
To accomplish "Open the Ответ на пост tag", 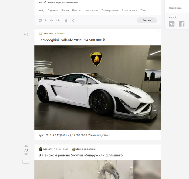I will [129, 10].
